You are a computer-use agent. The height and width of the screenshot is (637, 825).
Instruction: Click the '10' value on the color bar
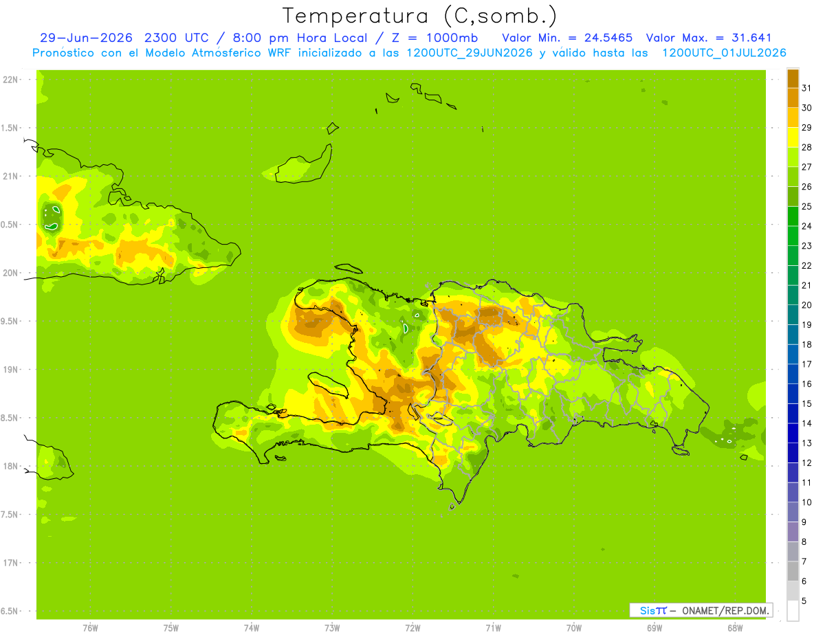[x=806, y=502]
